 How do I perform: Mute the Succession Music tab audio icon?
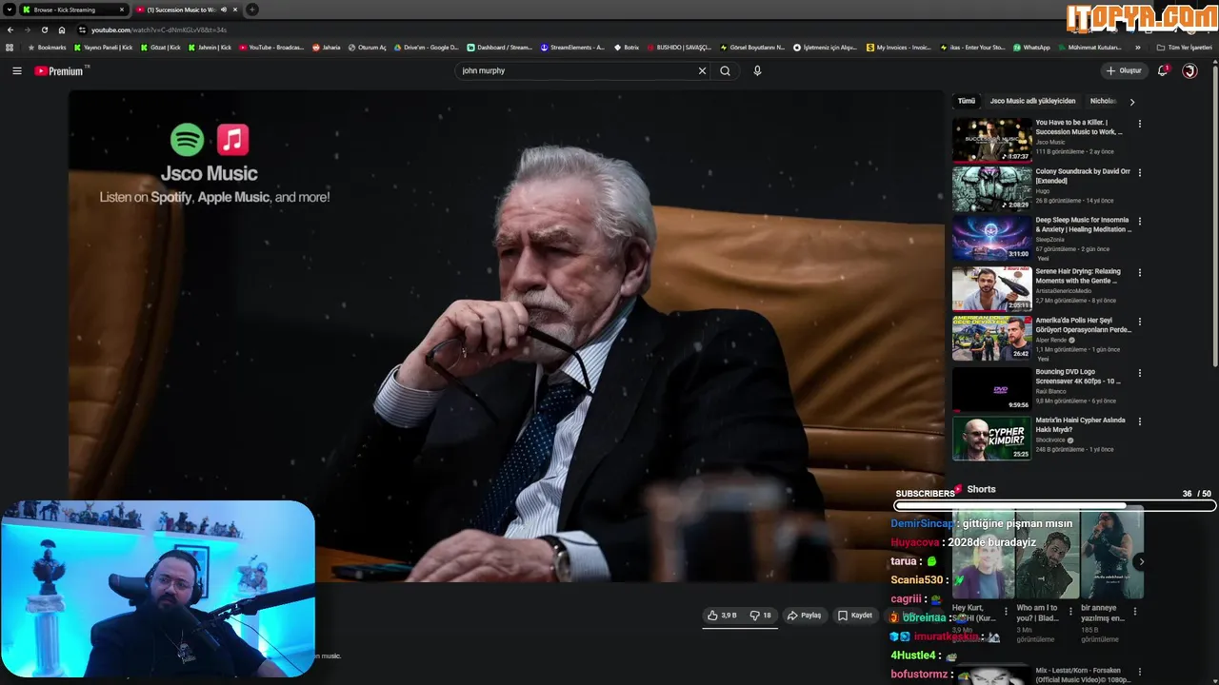click(224, 10)
